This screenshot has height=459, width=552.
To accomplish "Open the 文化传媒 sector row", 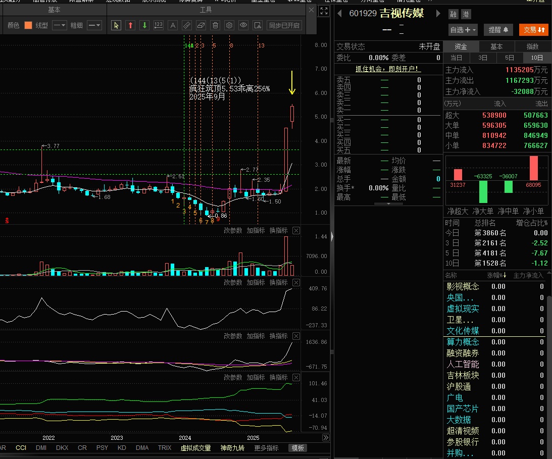I will pos(495,331).
